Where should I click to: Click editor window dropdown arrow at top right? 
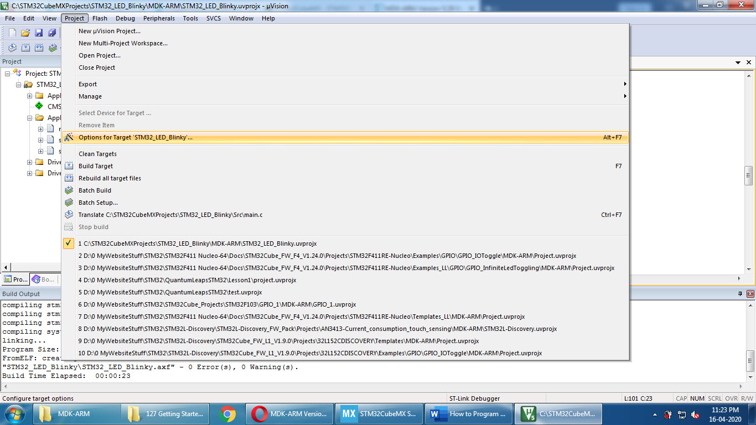738,63
